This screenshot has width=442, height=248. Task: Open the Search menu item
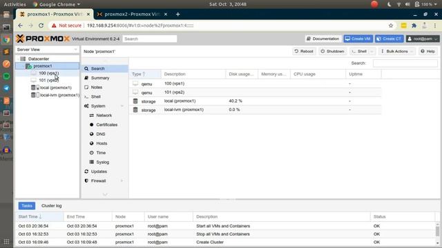click(104, 69)
